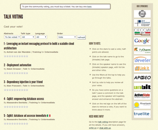Open talk 'Leveraging an instant messaging protocol'
158x130 pixels.
point(39,46)
